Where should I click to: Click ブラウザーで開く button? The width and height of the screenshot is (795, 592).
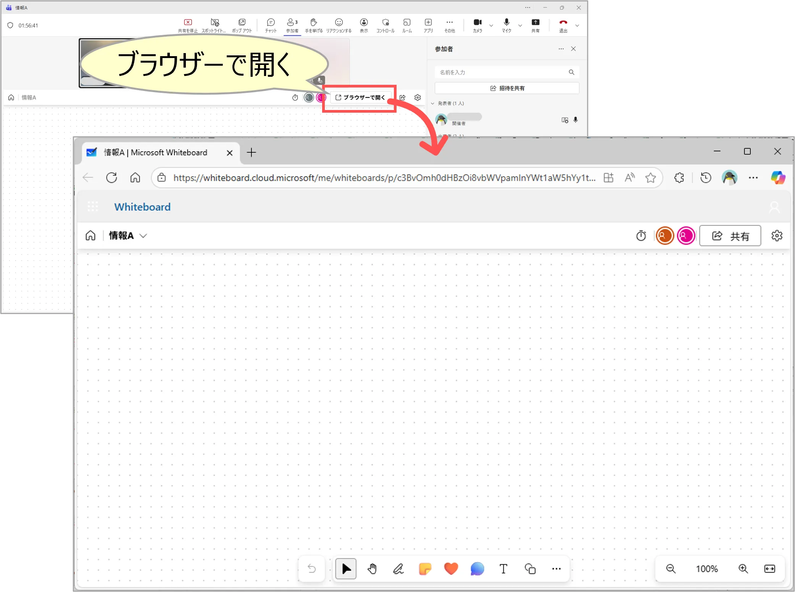[360, 97]
